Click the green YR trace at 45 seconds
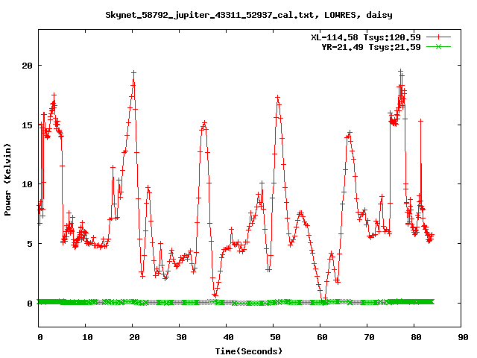Viewport: 477px width, 358px height. pyautogui.click(x=250, y=303)
